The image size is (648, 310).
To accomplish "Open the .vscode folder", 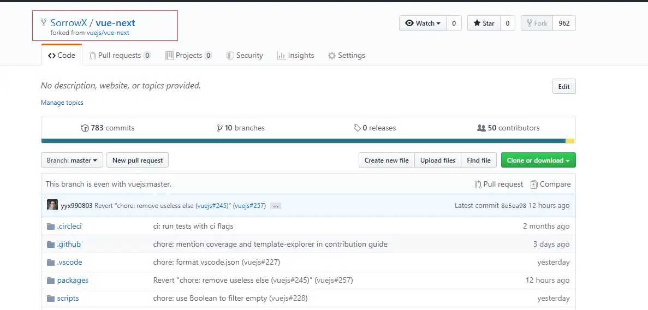I will click(69, 263).
